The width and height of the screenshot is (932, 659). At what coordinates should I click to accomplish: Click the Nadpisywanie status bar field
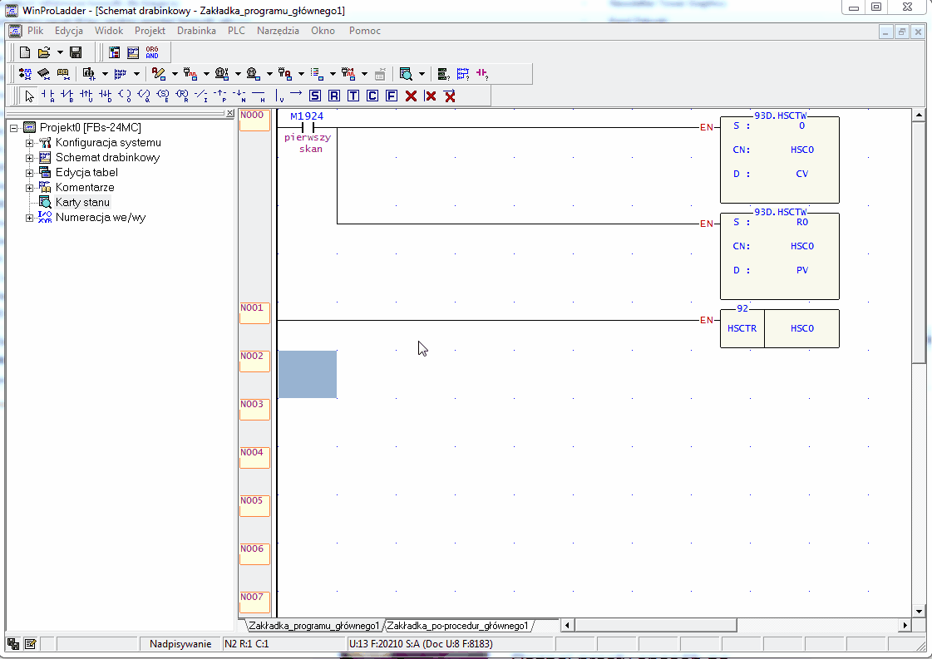click(x=180, y=643)
